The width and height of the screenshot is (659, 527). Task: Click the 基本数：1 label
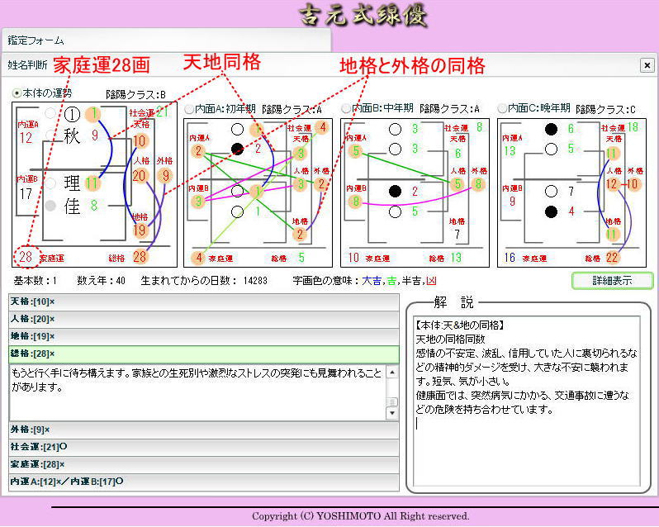(x=36, y=281)
